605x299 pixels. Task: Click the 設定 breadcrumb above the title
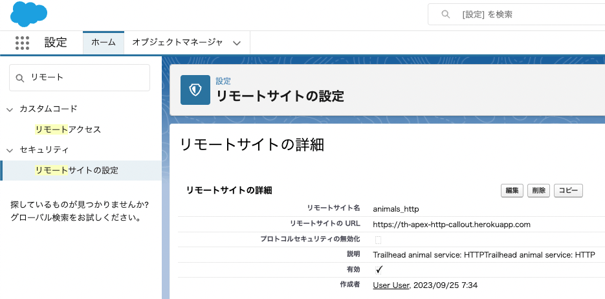tap(223, 81)
